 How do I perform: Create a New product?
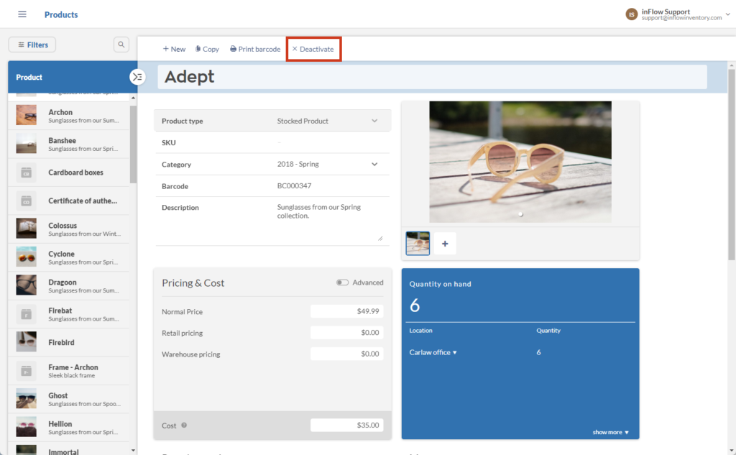click(174, 49)
